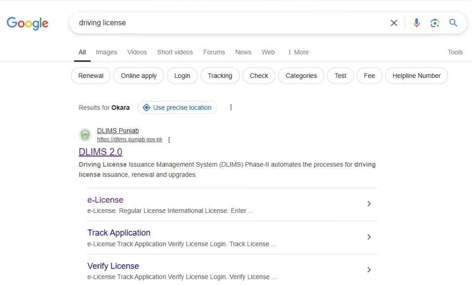Viewport: 472px width, 285px height.
Task: Open the three-dot menu next to dlims.punjab.gov.pk
Action: pos(169,140)
